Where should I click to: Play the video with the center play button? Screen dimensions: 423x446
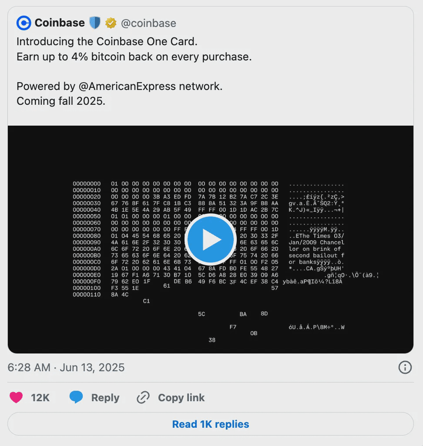[x=211, y=240]
